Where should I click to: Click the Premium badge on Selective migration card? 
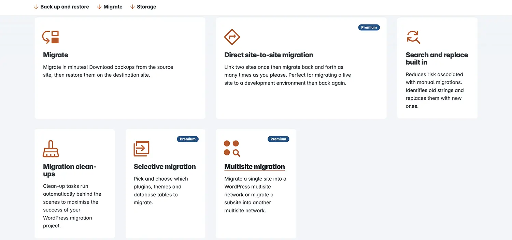pyautogui.click(x=188, y=139)
